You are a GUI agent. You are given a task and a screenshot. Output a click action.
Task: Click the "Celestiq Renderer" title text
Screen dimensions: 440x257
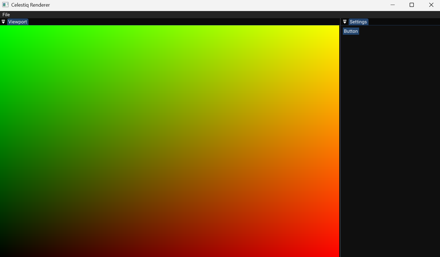click(31, 5)
